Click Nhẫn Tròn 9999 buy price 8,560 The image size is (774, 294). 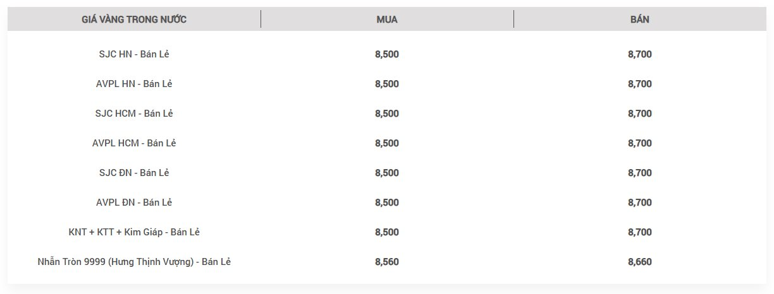click(387, 262)
